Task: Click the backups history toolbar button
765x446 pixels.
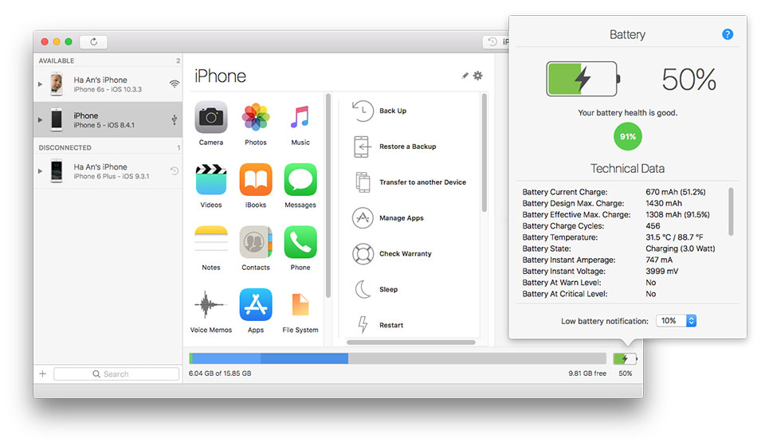Action: click(495, 42)
